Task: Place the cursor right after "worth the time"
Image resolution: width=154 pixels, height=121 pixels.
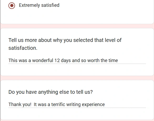Action: coord(118,60)
